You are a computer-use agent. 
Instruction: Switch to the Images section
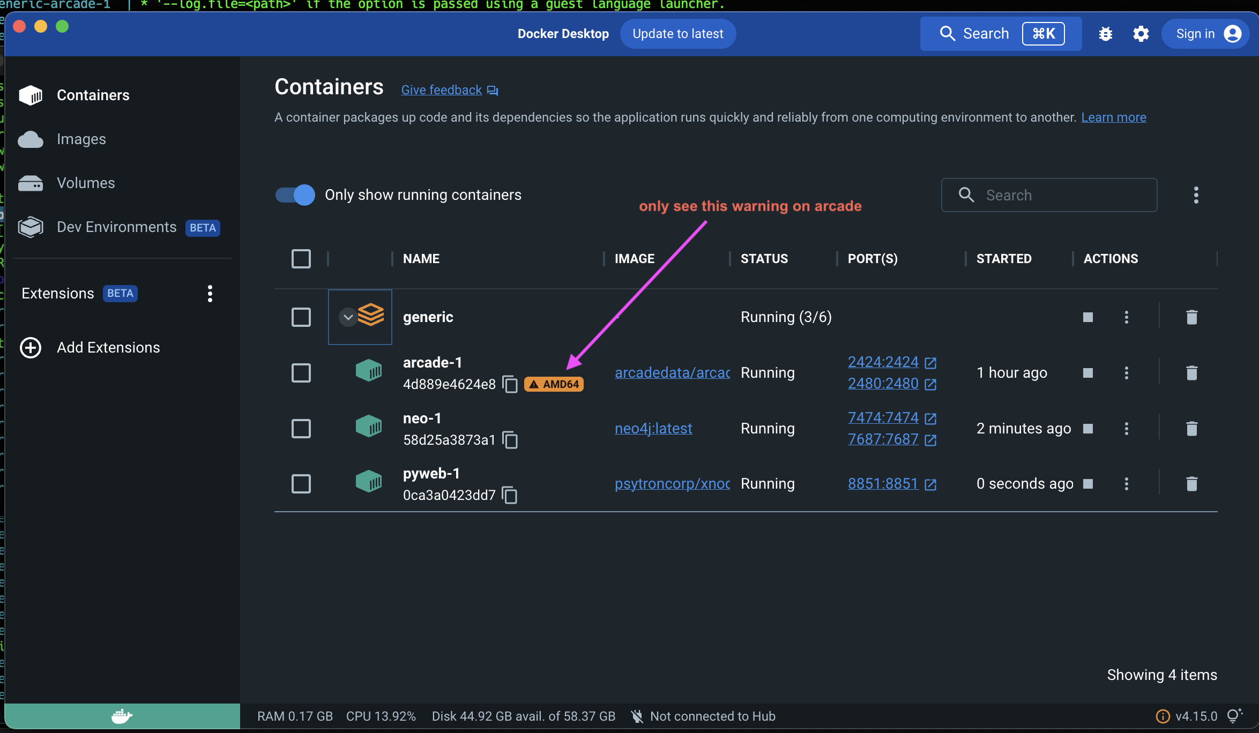(x=81, y=139)
